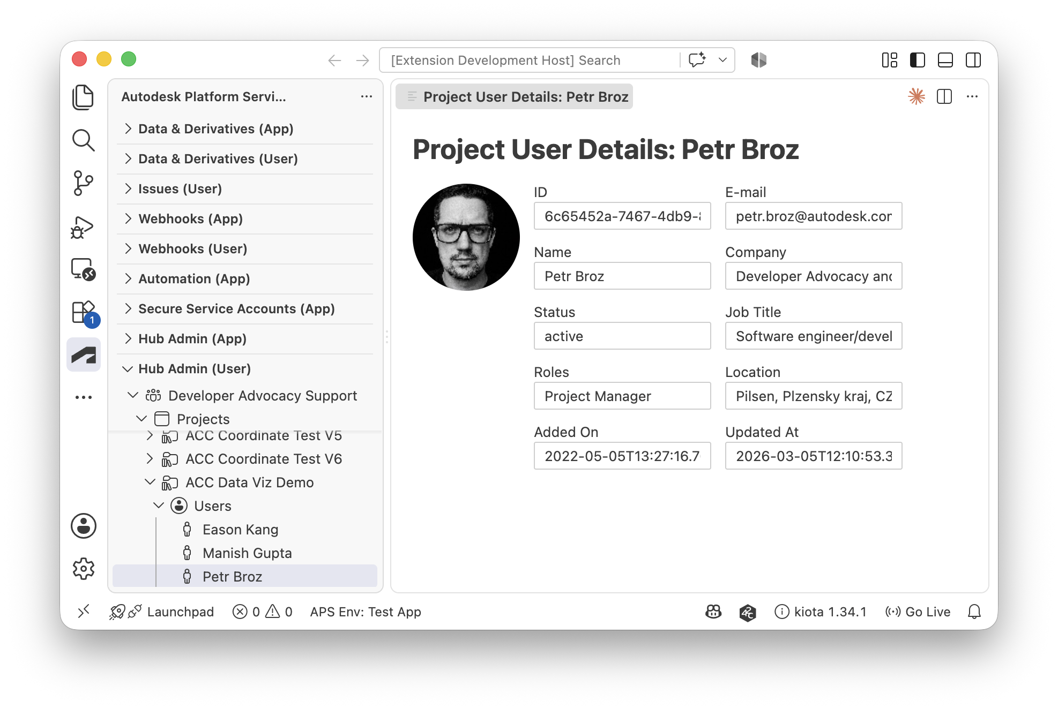Open Customize Layout icon
Image resolution: width=1058 pixels, height=709 pixels.
pyautogui.click(x=890, y=60)
